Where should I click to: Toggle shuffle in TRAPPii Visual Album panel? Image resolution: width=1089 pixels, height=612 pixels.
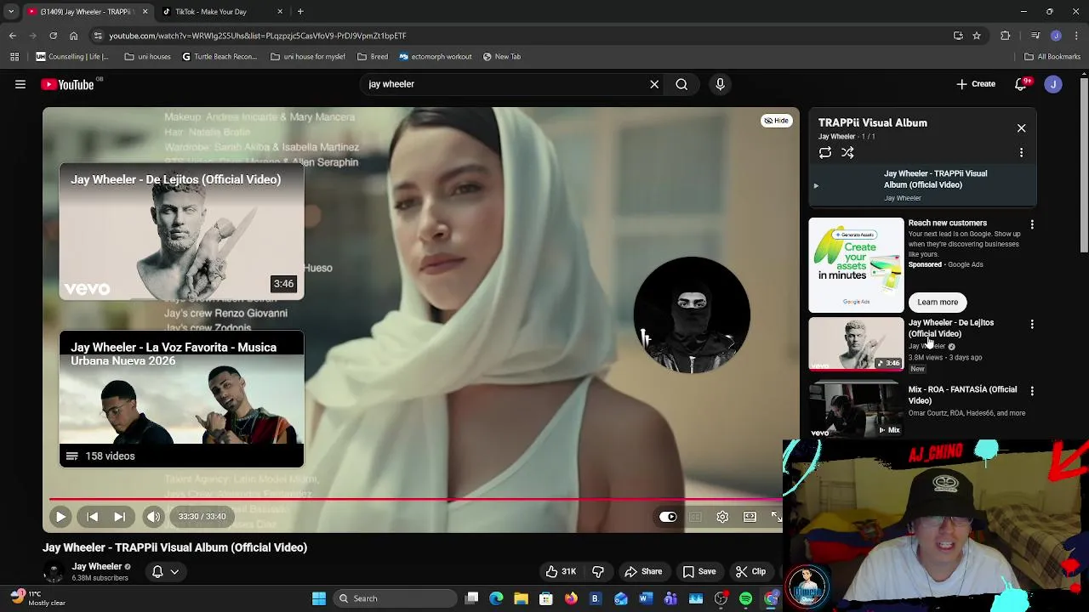click(x=847, y=152)
